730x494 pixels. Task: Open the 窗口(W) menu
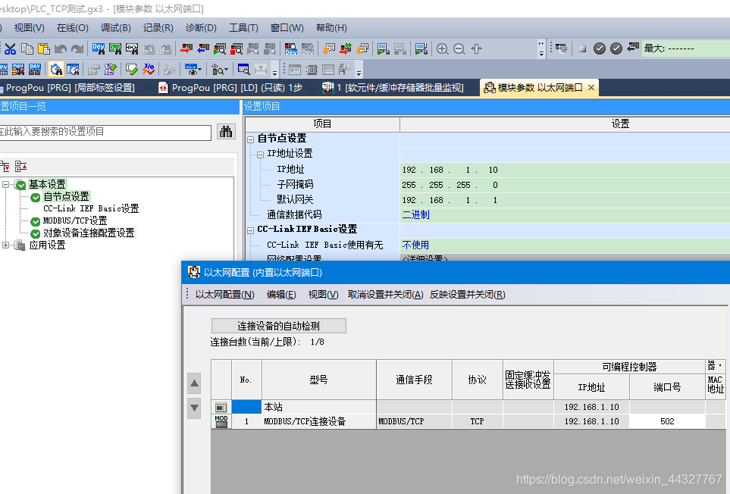coord(287,28)
